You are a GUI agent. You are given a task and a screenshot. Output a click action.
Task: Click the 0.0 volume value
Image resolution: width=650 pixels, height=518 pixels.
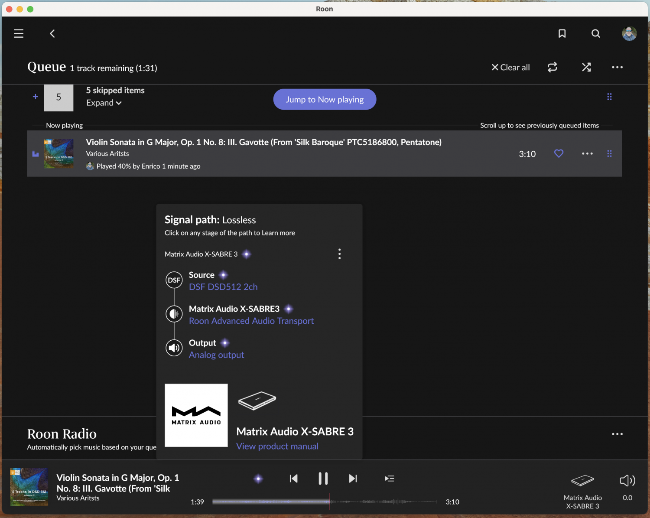click(627, 498)
